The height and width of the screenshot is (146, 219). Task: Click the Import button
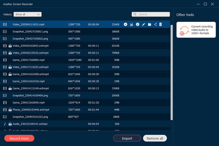(x=127, y=138)
